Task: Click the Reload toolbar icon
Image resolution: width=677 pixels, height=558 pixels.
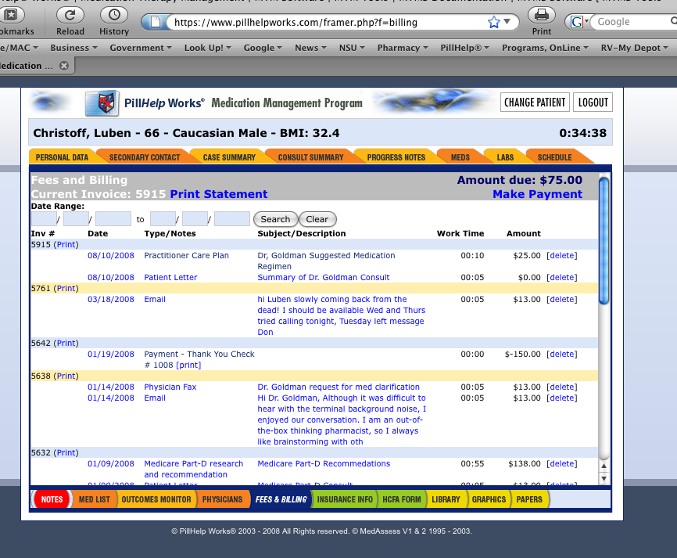Action: (70, 15)
